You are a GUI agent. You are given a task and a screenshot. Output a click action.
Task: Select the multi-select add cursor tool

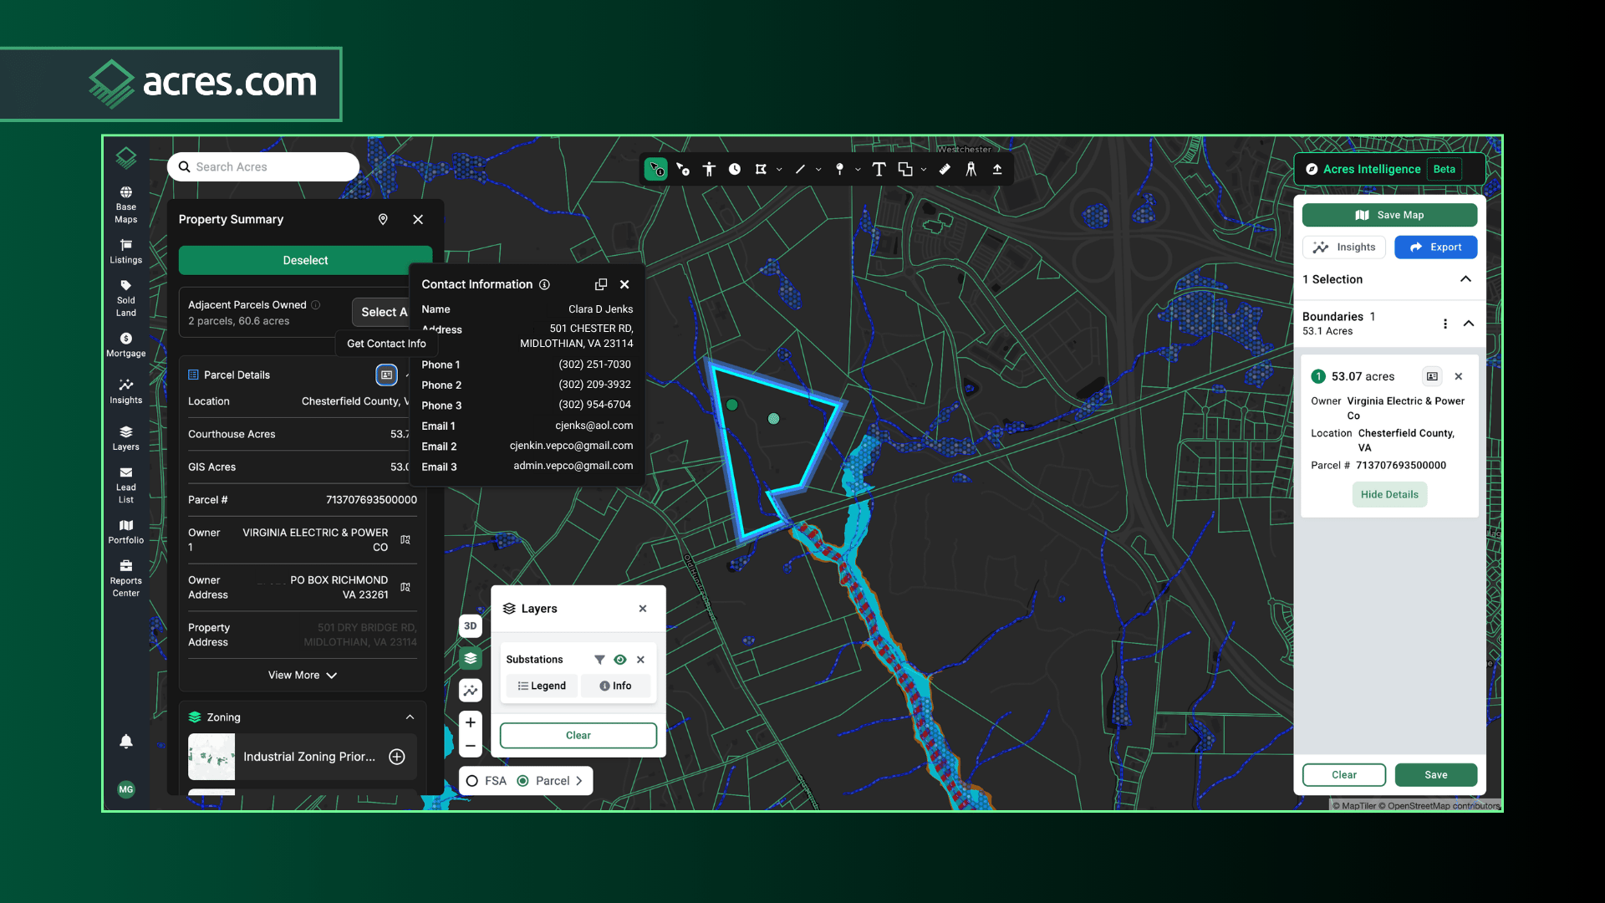click(683, 169)
